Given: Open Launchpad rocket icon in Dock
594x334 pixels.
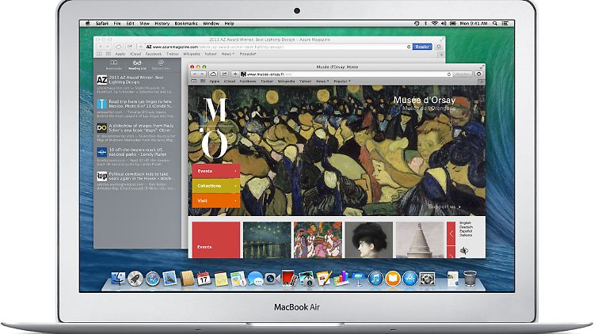Looking at the screenshot, I should point(135,278).
